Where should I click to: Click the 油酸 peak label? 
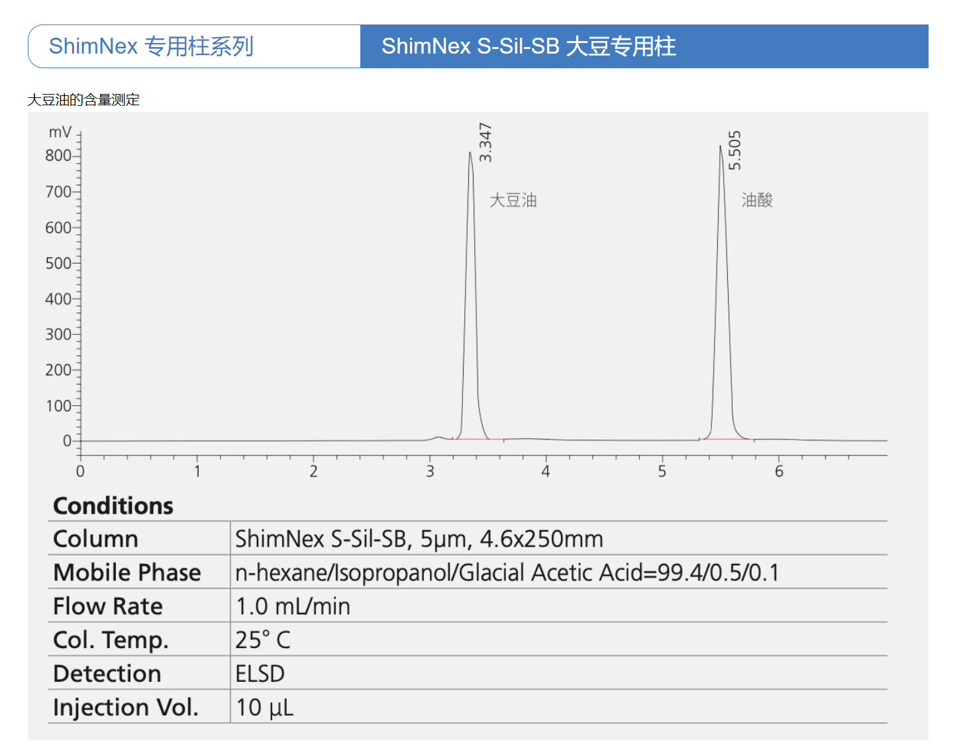[x=757, y=200]
